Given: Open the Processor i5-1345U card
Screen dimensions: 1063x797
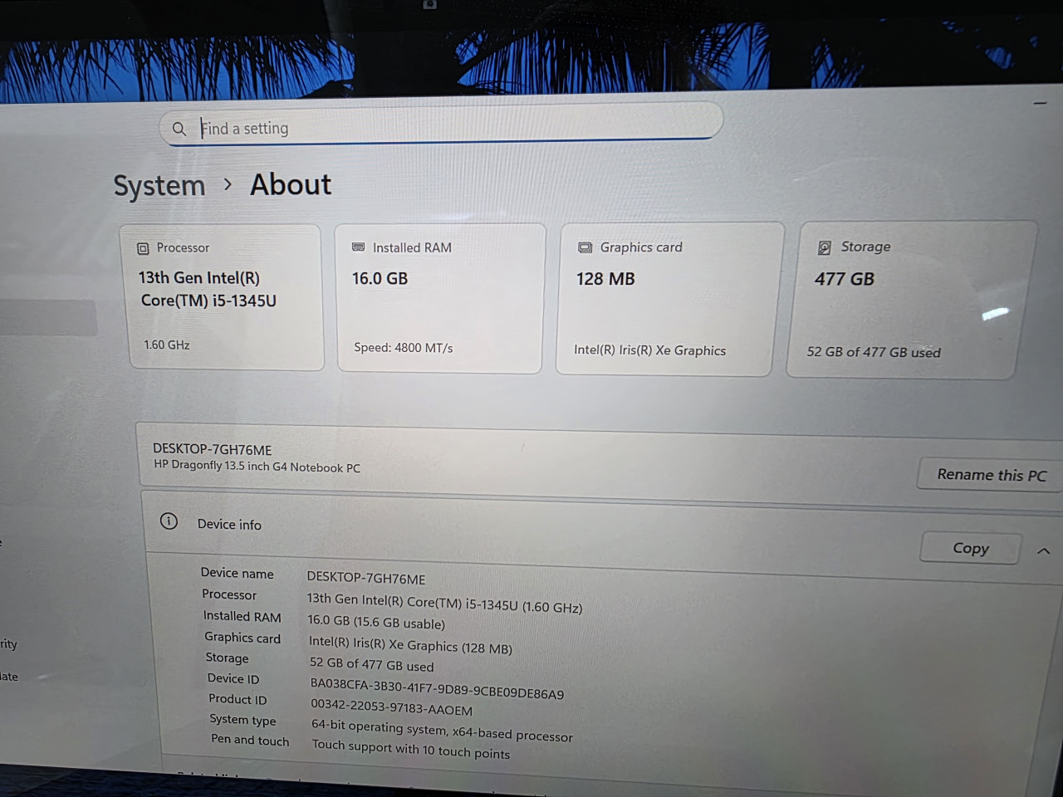Looking at the screenshot, I should (x=224, y=297).
